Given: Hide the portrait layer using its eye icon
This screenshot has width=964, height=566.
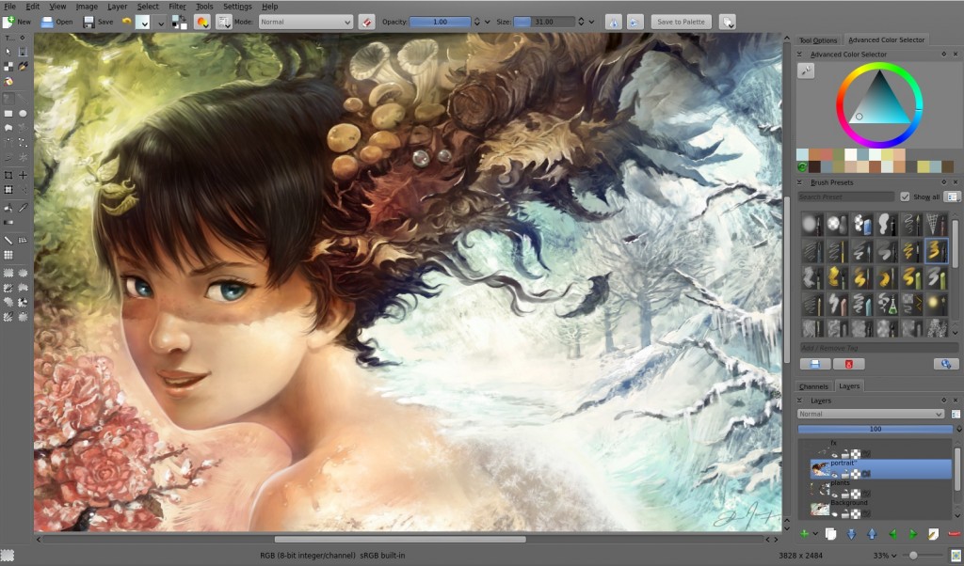Looking at the screenshot, I should (834, 474).
